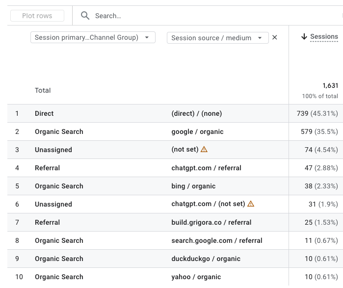Click the Total sessions value 1,631
The image size is (343, 288).
(x=330, y=85)
